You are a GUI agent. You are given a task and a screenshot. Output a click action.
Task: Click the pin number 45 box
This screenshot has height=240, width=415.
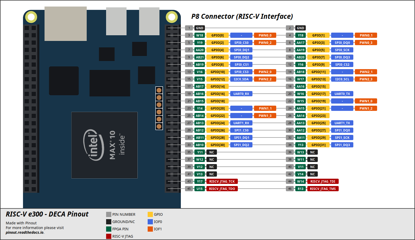click(189, 189)
